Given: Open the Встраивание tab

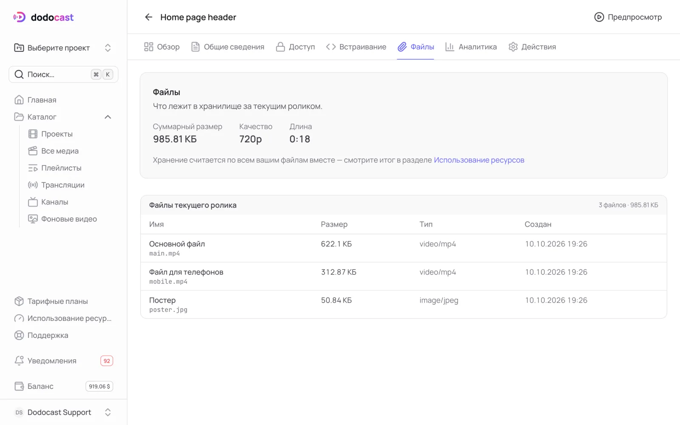Looking at the screenshot, I should pyautogui.click(x=356, y=47).
